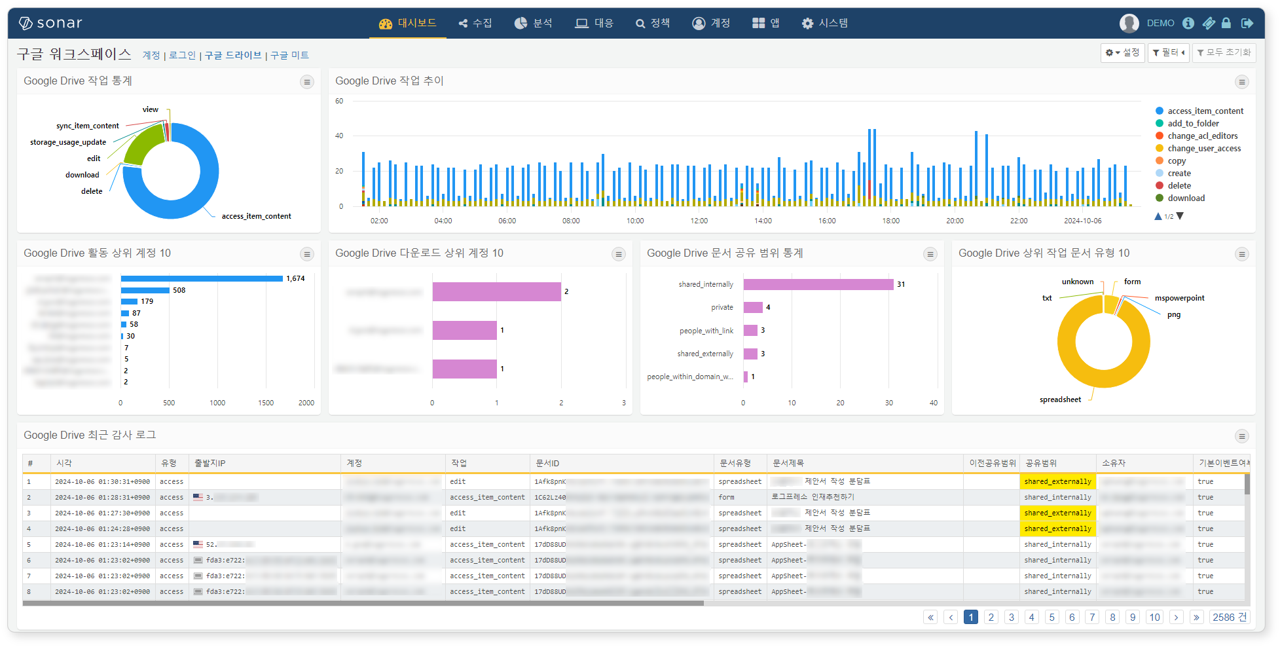Toggle download legend series
Image resolution: width=1280 pixels, height=647 pixels.
[1180, 198]
